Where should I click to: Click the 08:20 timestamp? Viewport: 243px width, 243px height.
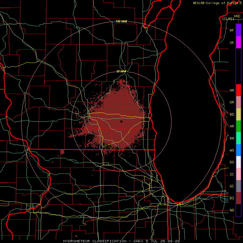[174, 241]
